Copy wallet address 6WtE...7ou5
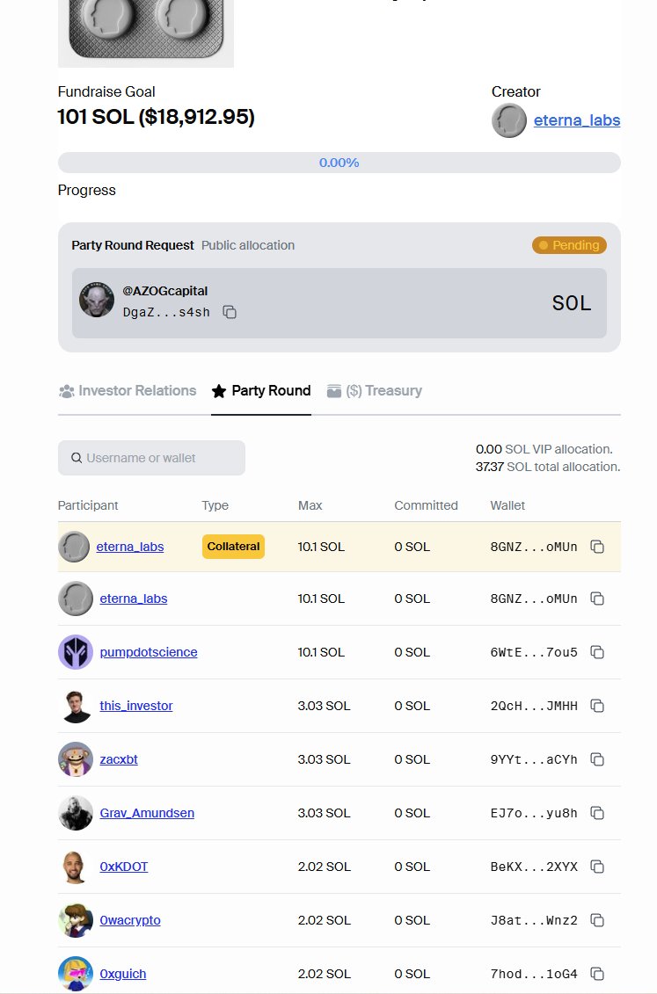This screenshot has width=657, height=994. pyautogui.click(x=597, y=651)
